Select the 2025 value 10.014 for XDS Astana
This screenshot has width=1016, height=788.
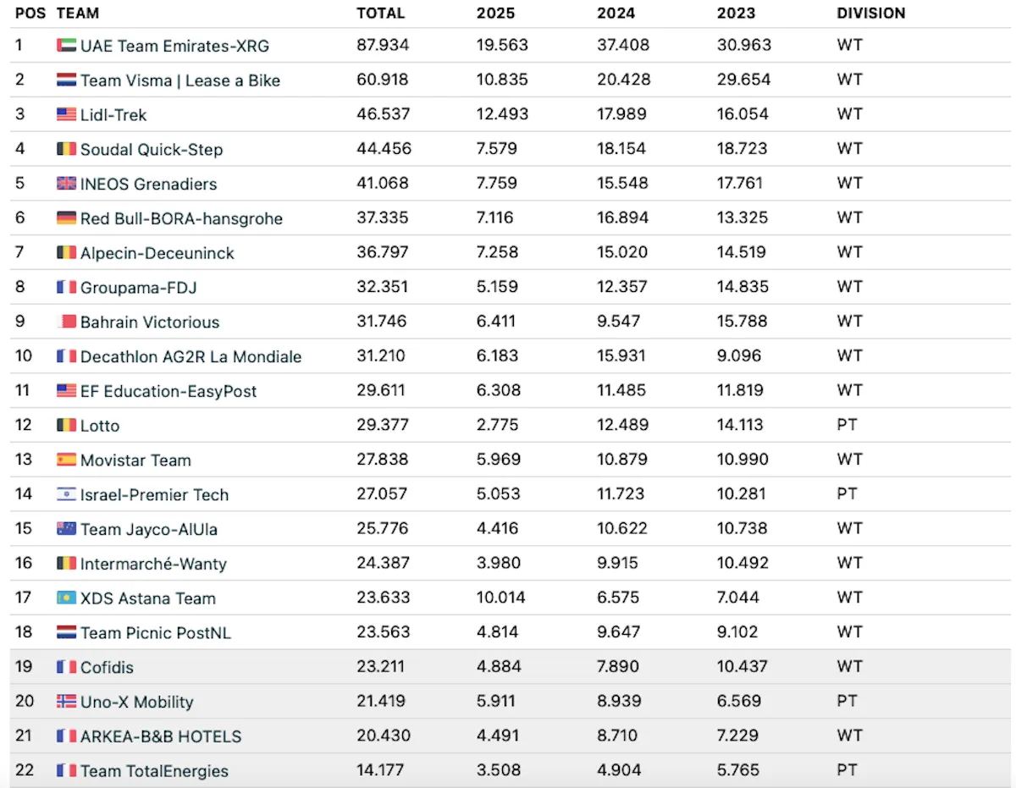coord(501,598)
